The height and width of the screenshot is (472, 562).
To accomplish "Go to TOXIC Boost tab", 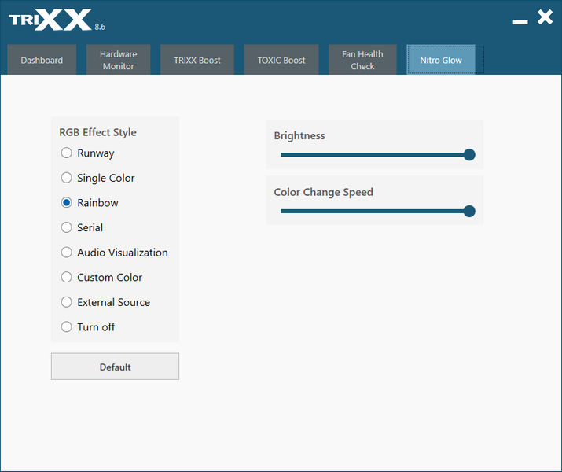I will coord(281,60).
